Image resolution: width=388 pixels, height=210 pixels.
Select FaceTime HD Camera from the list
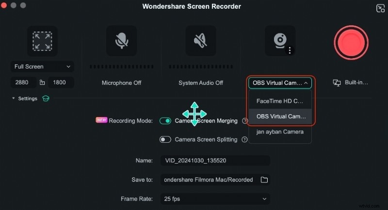pos(280,102)
